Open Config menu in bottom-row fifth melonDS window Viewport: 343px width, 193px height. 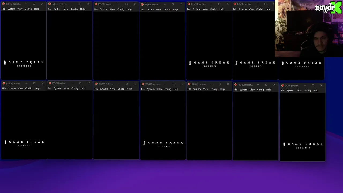coord(214,89)
